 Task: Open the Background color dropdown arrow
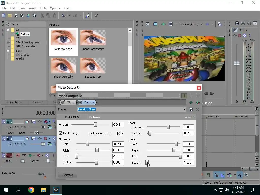click(123, 133)
